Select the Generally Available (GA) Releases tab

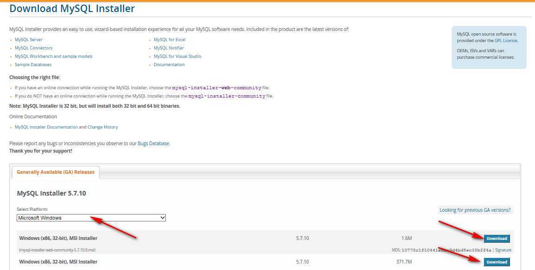coord(56,172)
